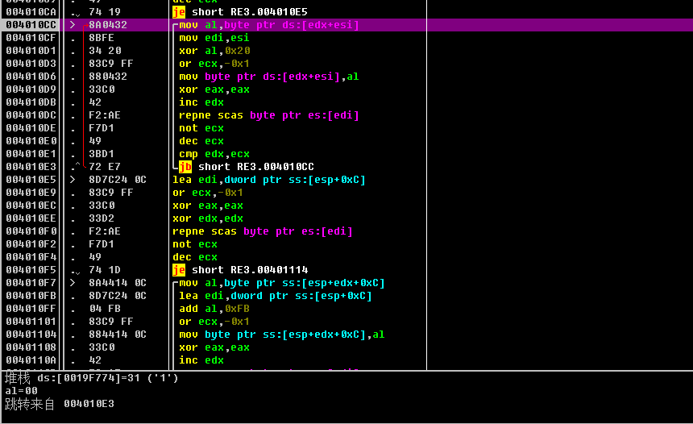Click the highlighted je mnemonic jumping to RE3.00401114
The height and width of the screenshot is (424, 693).
pyautogui.click(x=178, y=270)
